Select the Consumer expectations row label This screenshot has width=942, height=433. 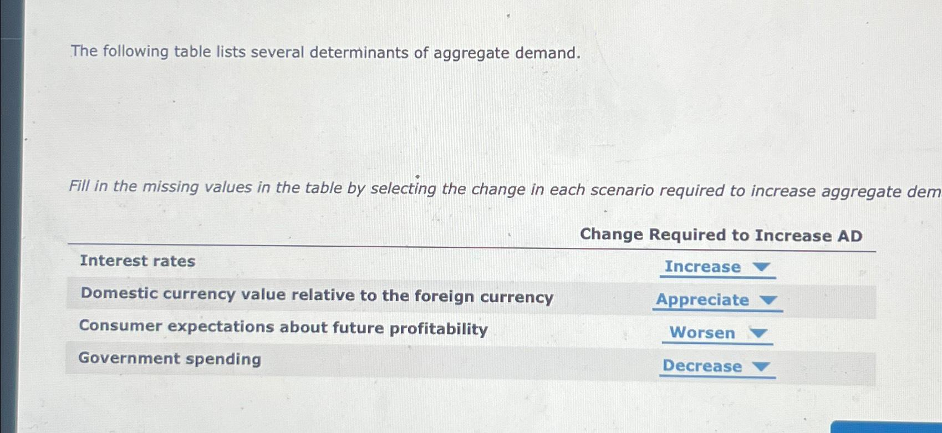click(283, 328)
